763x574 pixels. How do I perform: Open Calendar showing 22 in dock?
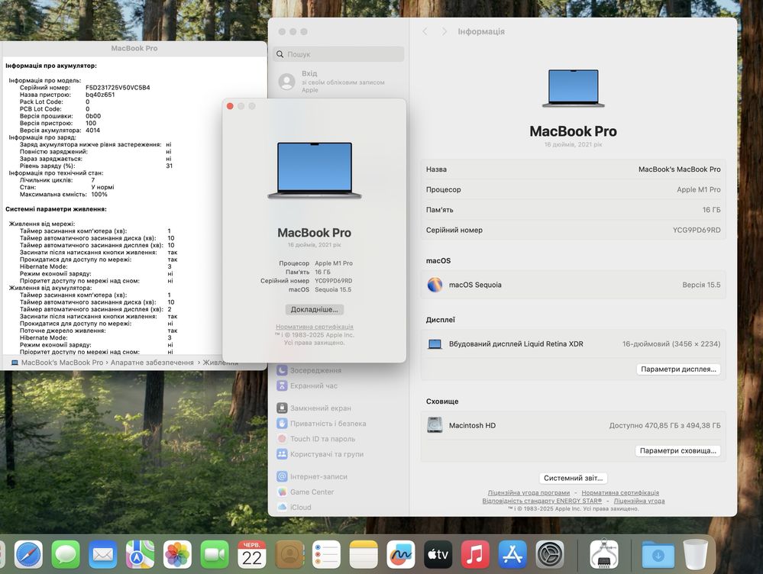[251, 555]
